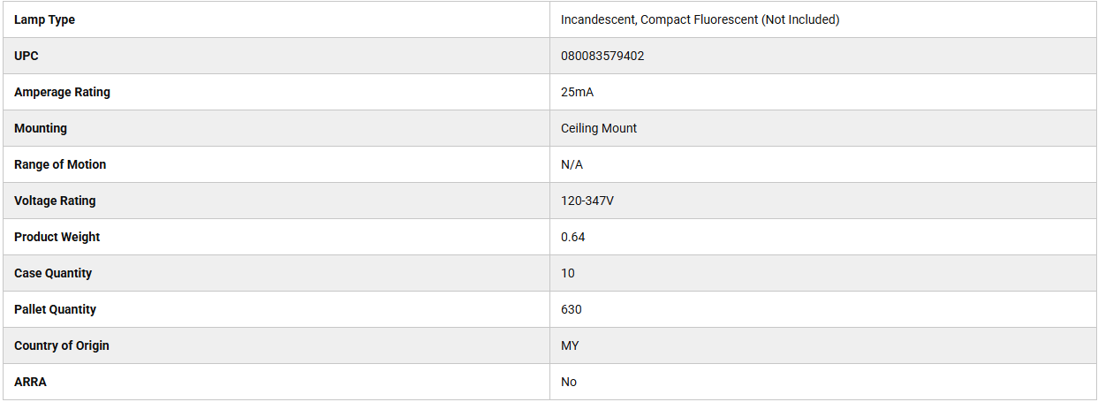Click the Mounting row label
1098x402 pixels.
[41, 128]
